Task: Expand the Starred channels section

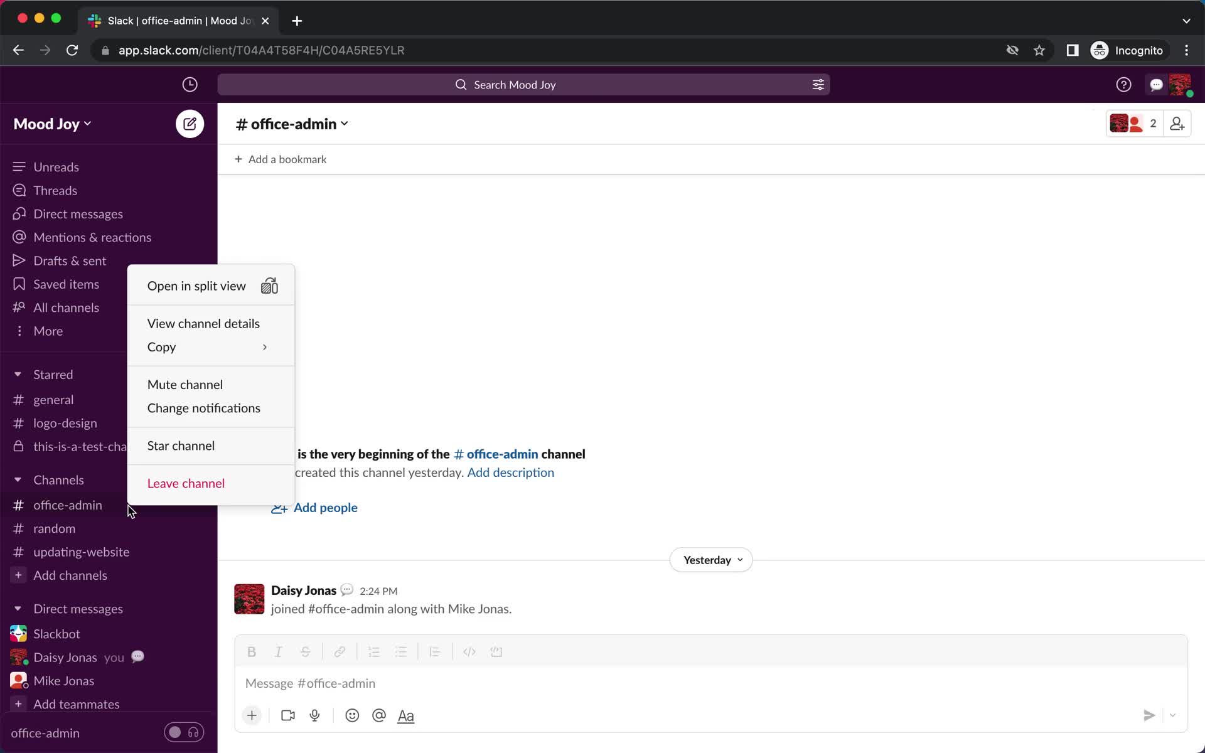Action: pyautogui.click(x=18, y=374)
